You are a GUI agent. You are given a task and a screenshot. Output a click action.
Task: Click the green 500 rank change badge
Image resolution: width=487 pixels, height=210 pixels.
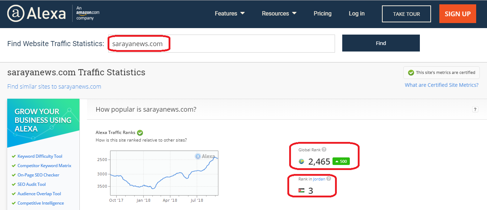(341, 161)
